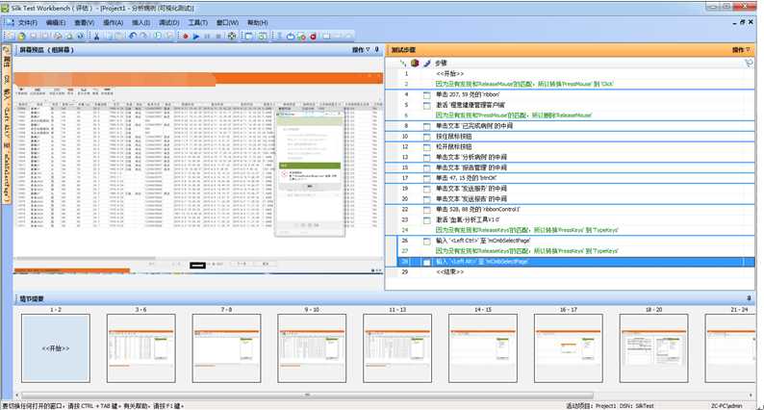This screenshot has height=410, width=764.
Task: Select step 22 'ribbonControl1' click row
Action: coord(569,209)
